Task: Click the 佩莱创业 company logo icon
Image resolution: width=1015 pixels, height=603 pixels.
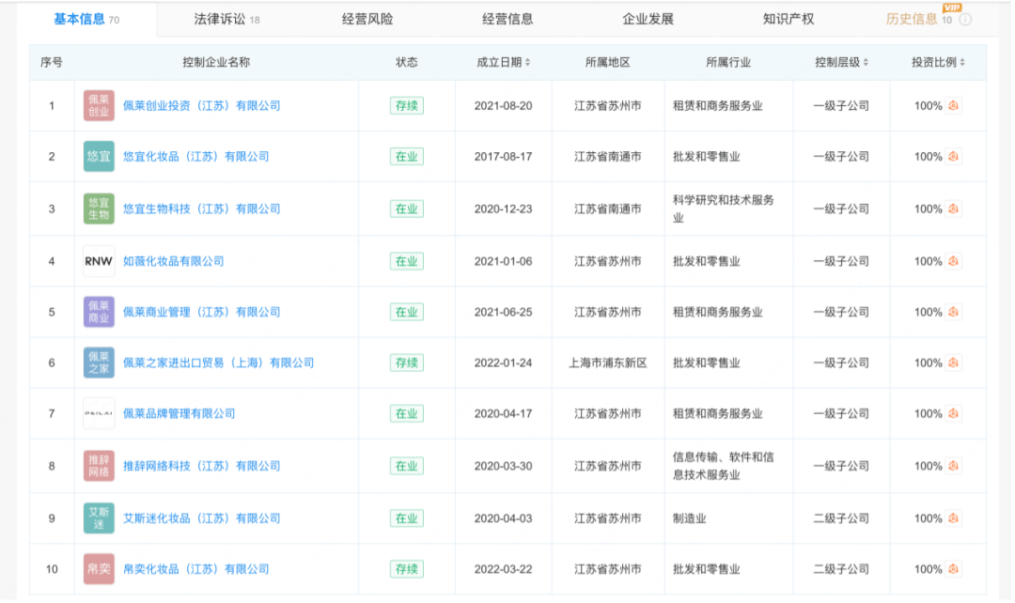Action: pyautogui.click(x=99, y=105)
